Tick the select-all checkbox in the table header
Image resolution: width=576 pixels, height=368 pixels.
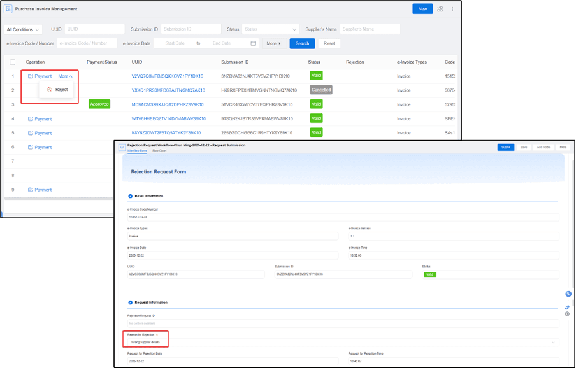point(13,62)
